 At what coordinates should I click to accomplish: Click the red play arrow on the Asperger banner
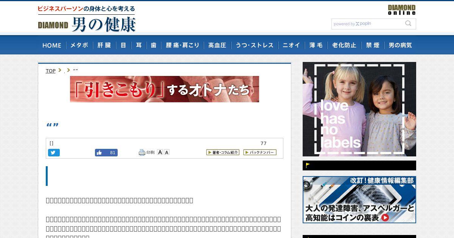click(385, 218)
